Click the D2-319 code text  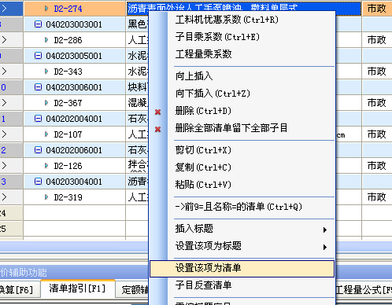tap(68, 197)
